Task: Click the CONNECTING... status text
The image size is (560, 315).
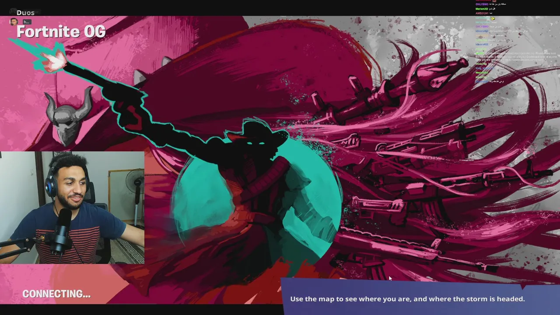Action: 56,294
